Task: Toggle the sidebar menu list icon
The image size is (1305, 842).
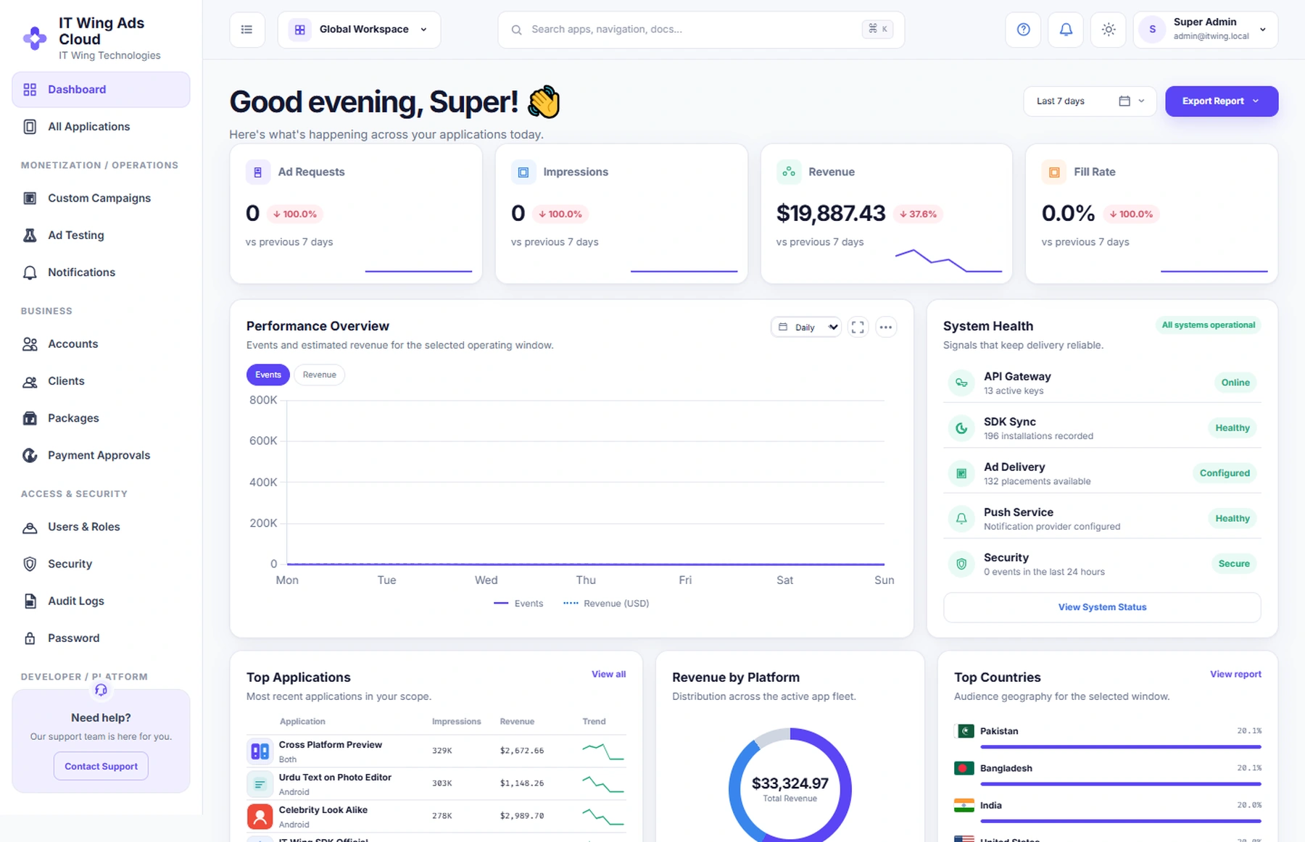Action: tap(247, 30)
